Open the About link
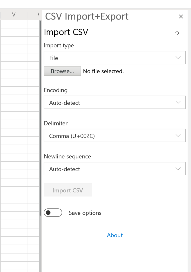191x272 pixels. coord(115,235)
